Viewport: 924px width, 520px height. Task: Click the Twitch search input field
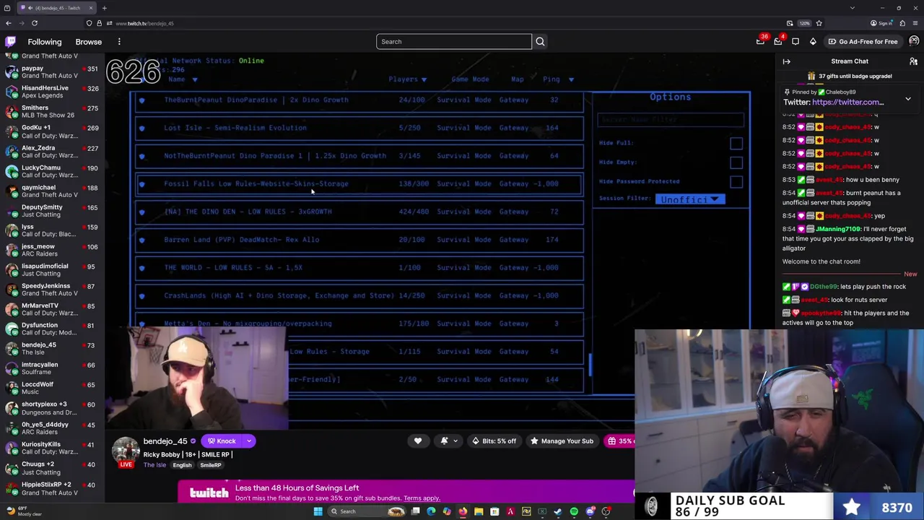[x=453, y=41]
